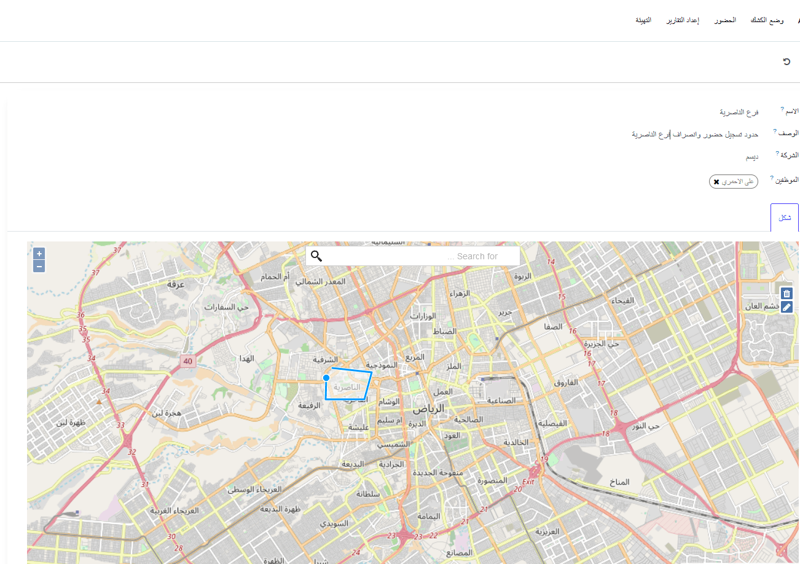Click the blue vertex handle on the geofence

pyautogui.click(x=326, y=378)
